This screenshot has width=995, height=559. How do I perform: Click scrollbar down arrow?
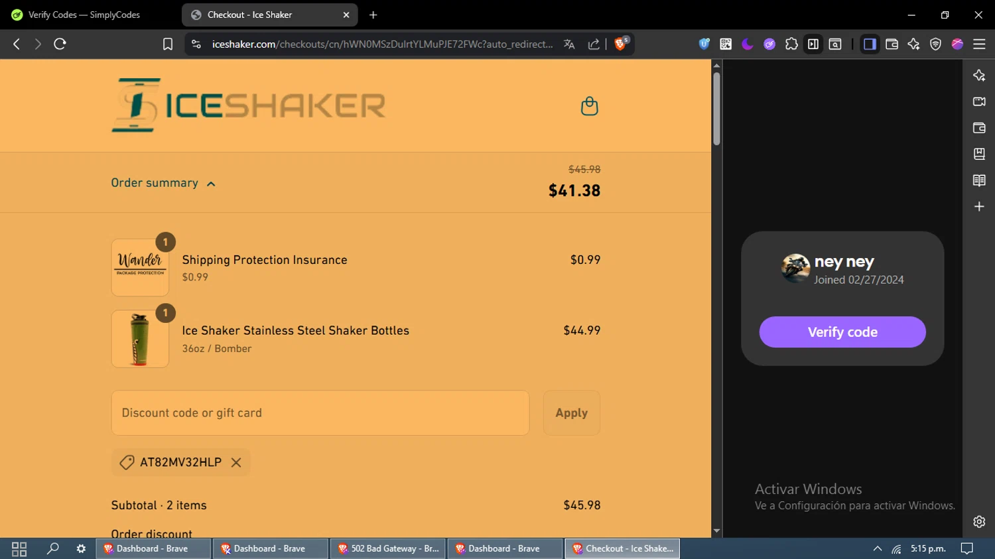pyautogui.click(x=716, y=531)
